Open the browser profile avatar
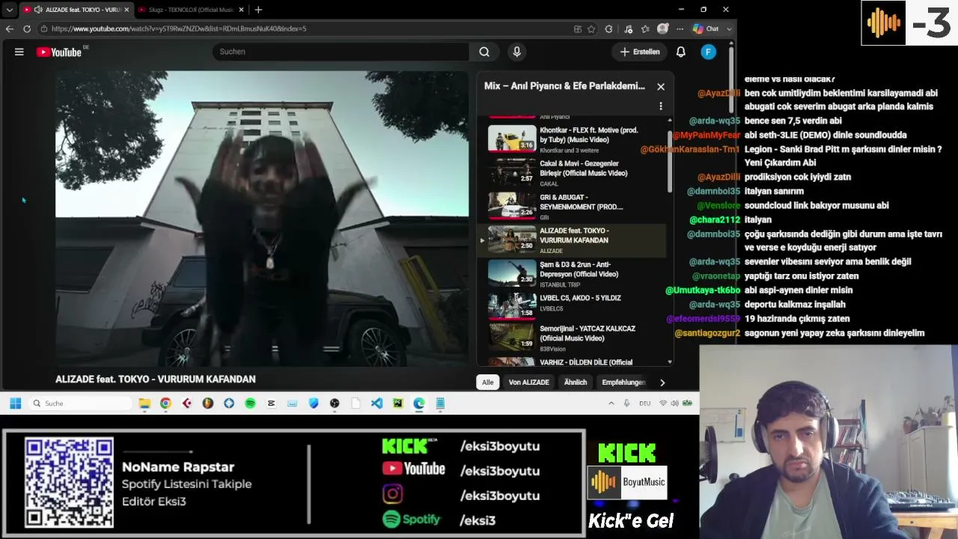The width and height of the screenshot is (958, 539). point(662,28)
